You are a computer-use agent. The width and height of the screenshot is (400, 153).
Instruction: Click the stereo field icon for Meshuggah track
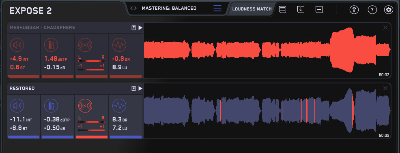(x=85, y=45)
